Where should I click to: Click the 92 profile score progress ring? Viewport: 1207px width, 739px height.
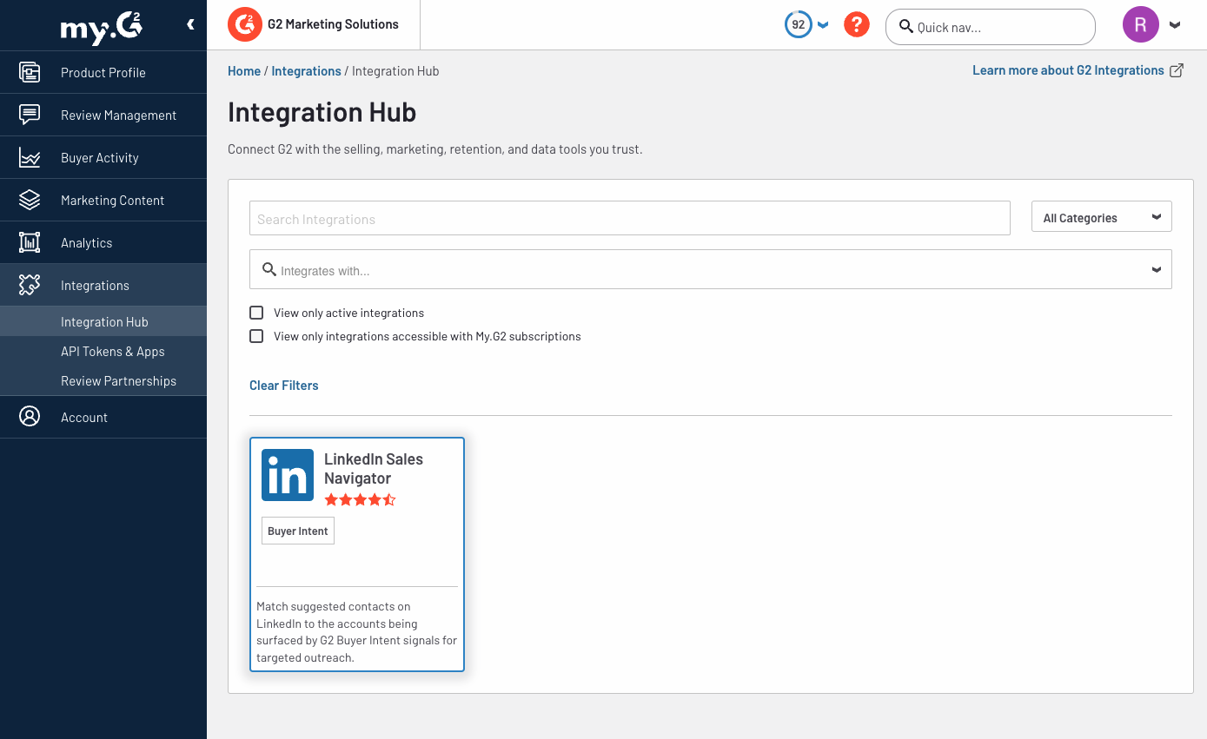[798, 25]
